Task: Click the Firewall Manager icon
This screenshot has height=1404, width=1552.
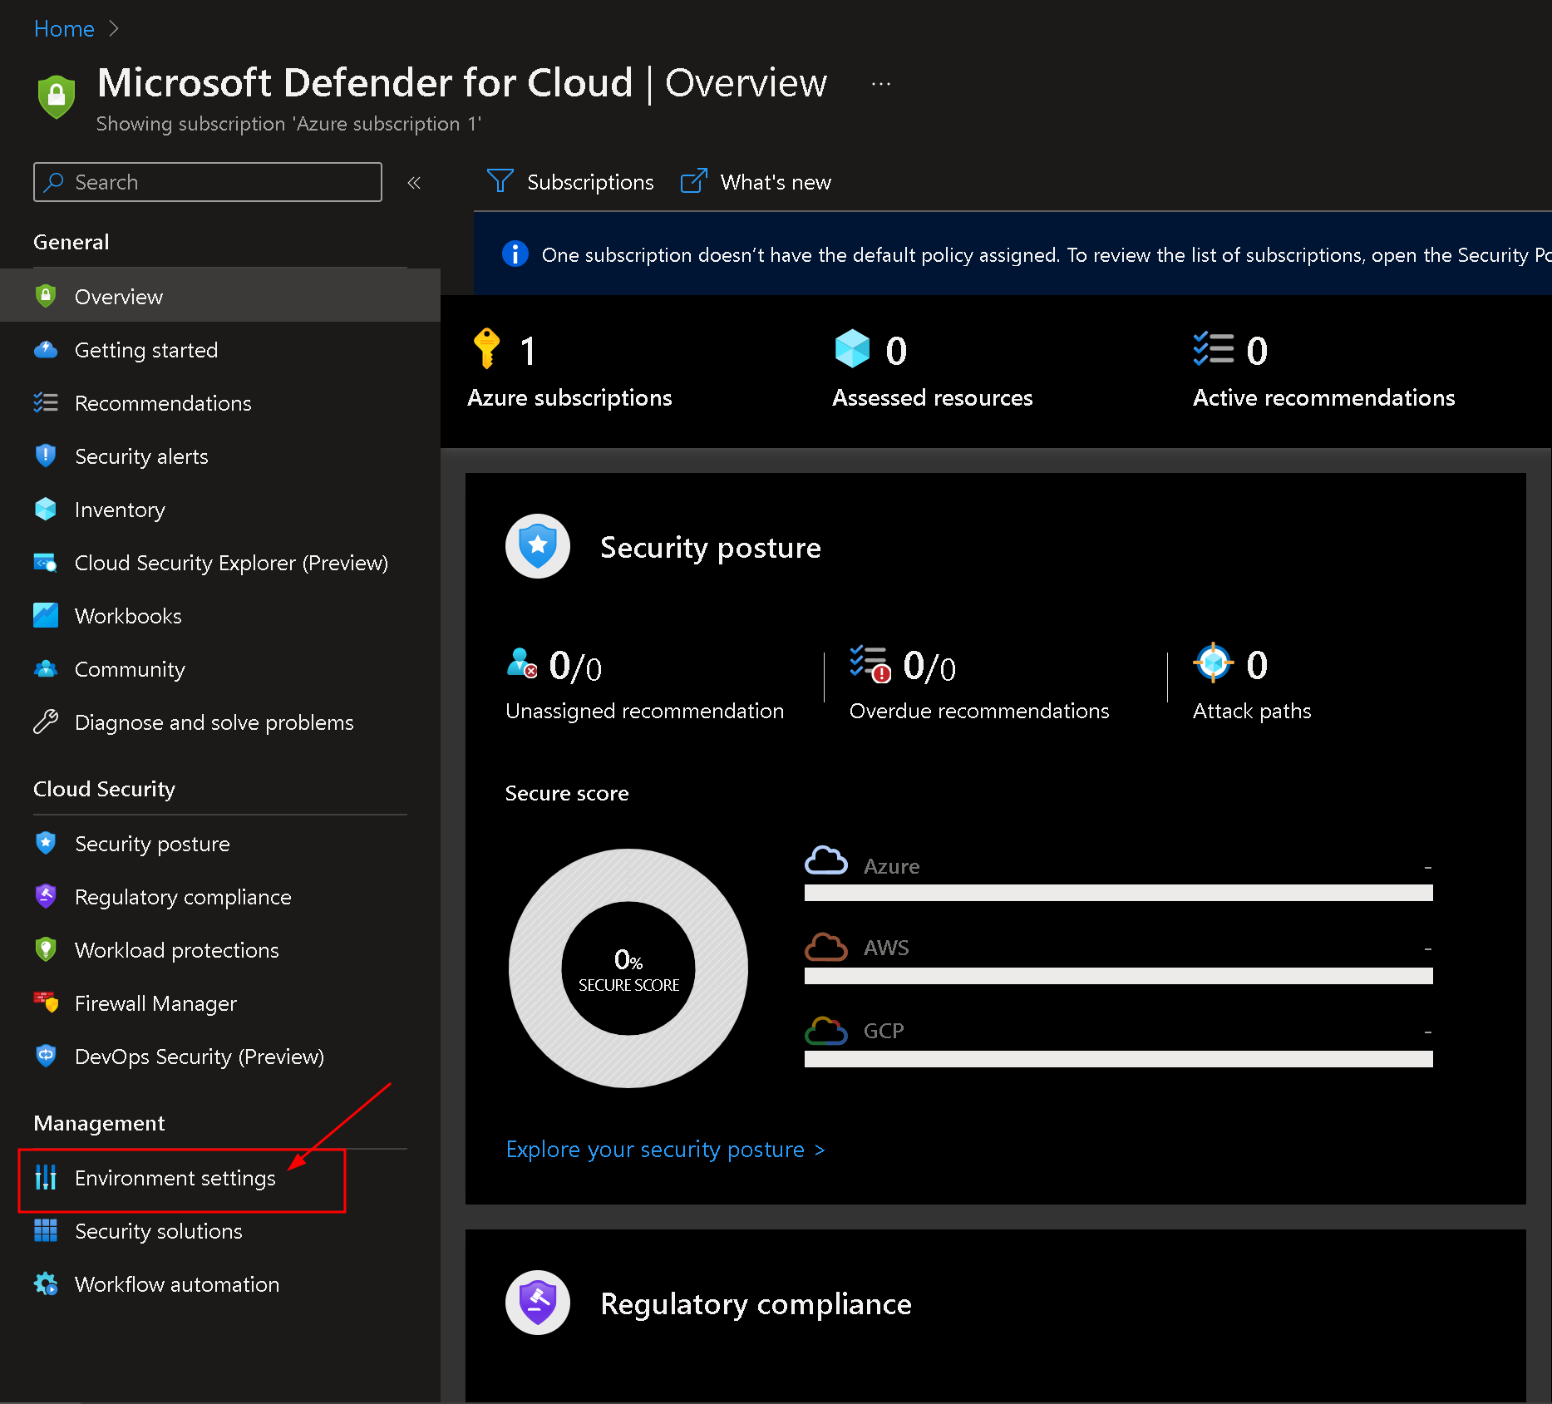Action: click(x=46, y=1003)
